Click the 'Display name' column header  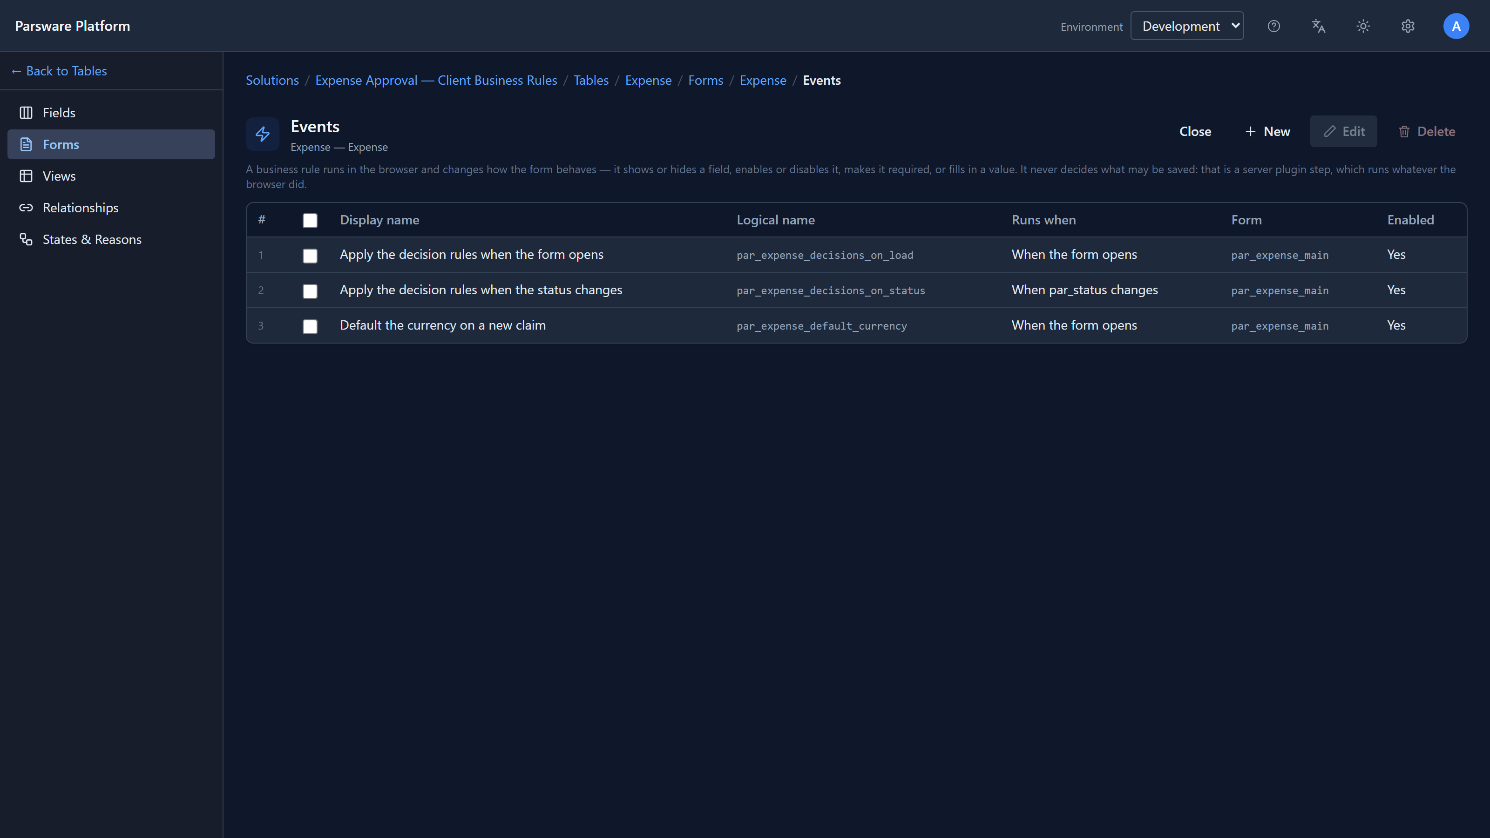(379, 220)
